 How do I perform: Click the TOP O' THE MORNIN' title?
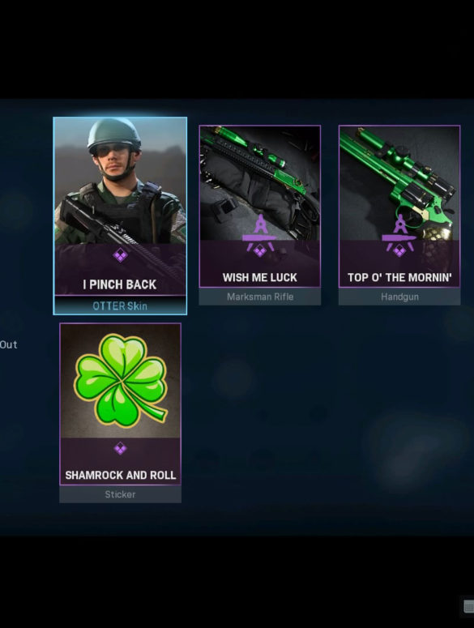click(399, 278)
